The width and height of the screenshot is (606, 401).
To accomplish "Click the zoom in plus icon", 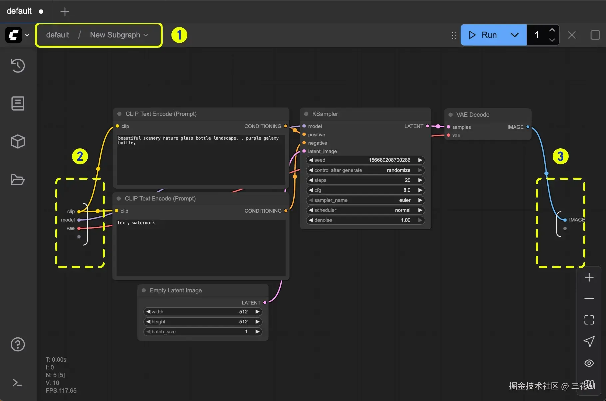I will [x=589, y=277].
